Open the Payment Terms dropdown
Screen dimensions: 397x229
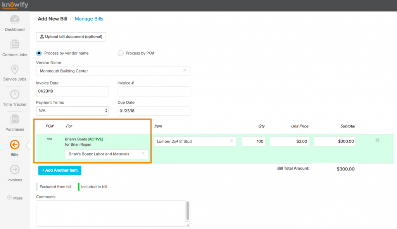point(72,111)
